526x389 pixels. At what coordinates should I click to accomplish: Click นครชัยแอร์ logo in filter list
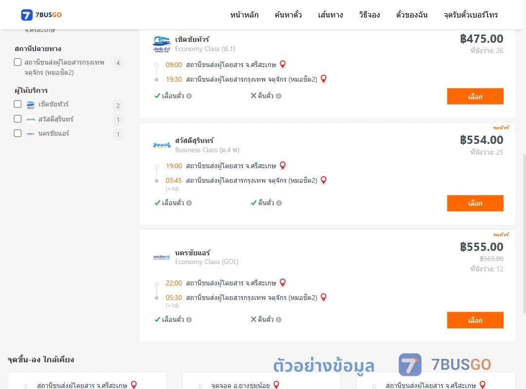pyautogui.click(x=31, y=134)
